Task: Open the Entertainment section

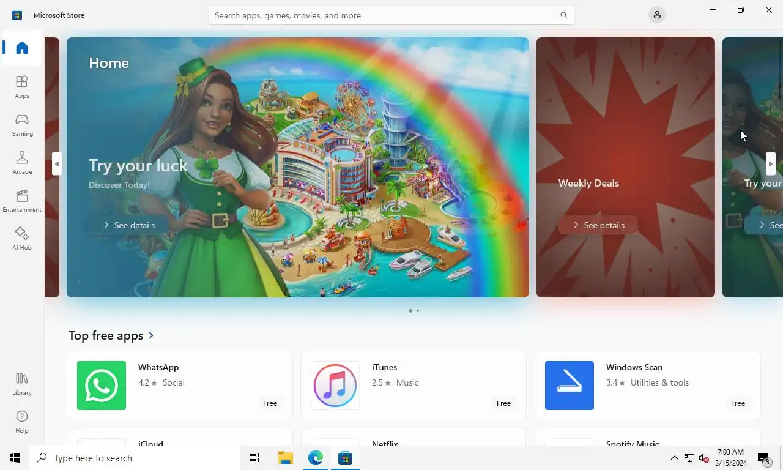Action: (x=22, y=201)
